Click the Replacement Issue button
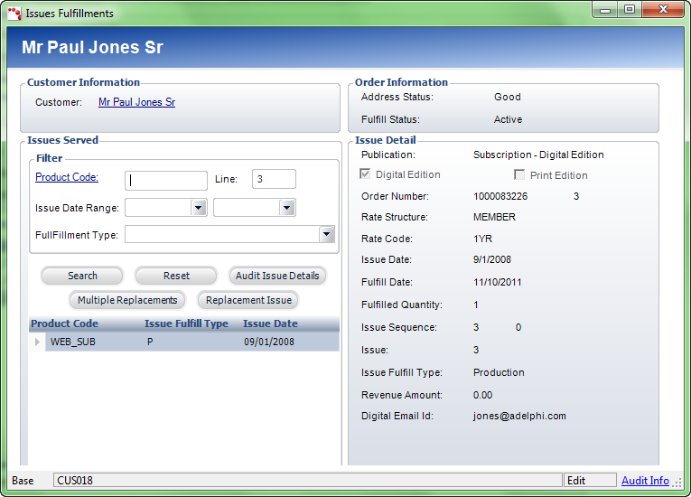 point(248,300)
